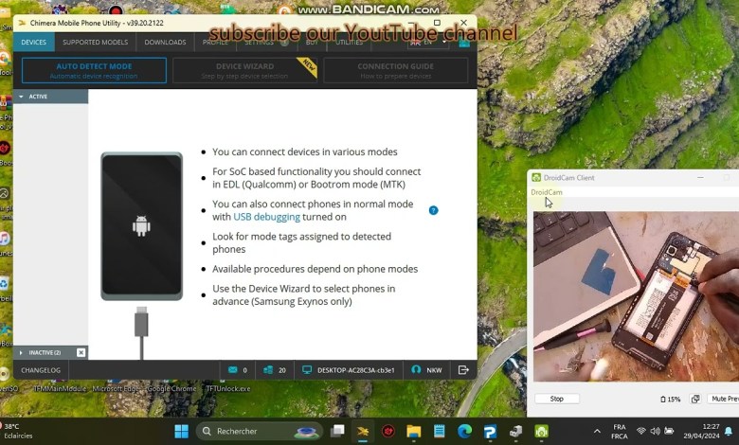The width and height of the screenshot is (739, 445).
Task: Collapse the ACTIVE devices section
Action: tap(21, 97)
